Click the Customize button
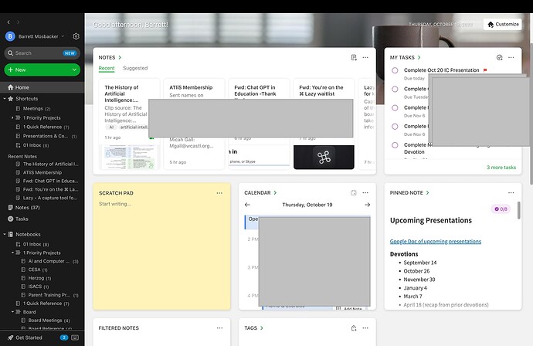 (x=503, y=24)
